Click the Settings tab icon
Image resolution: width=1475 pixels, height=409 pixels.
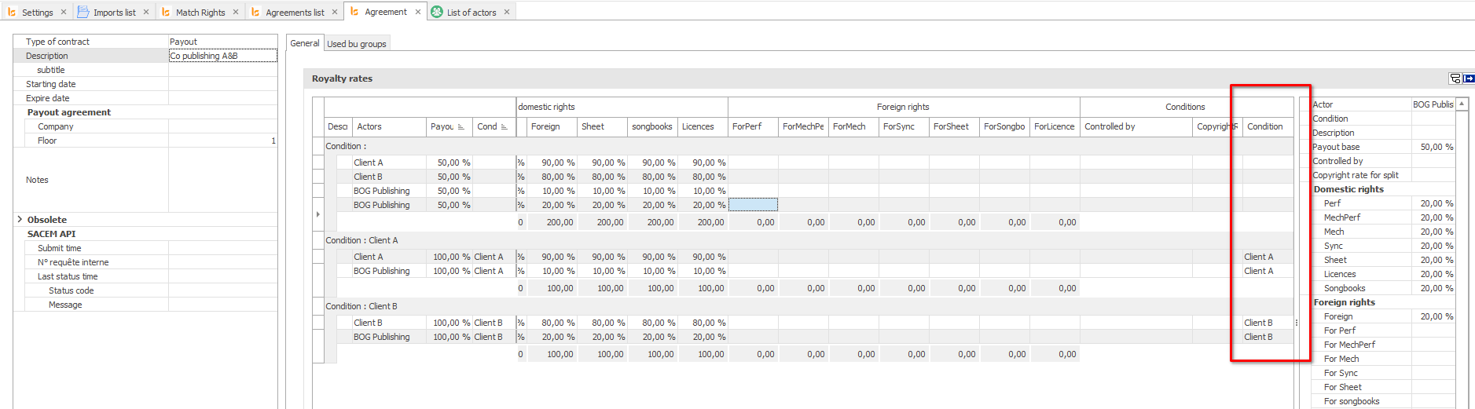(12, 12)
